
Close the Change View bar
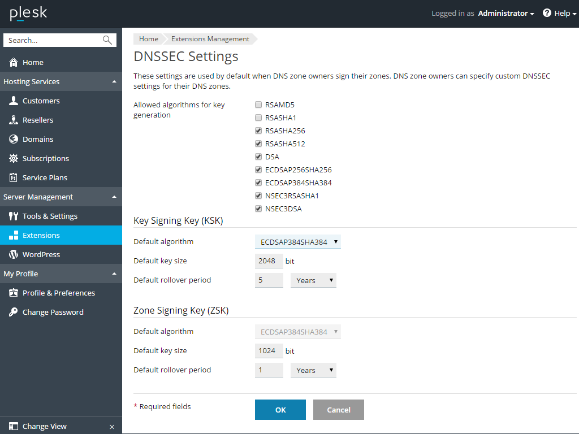[x=112, y=427]
